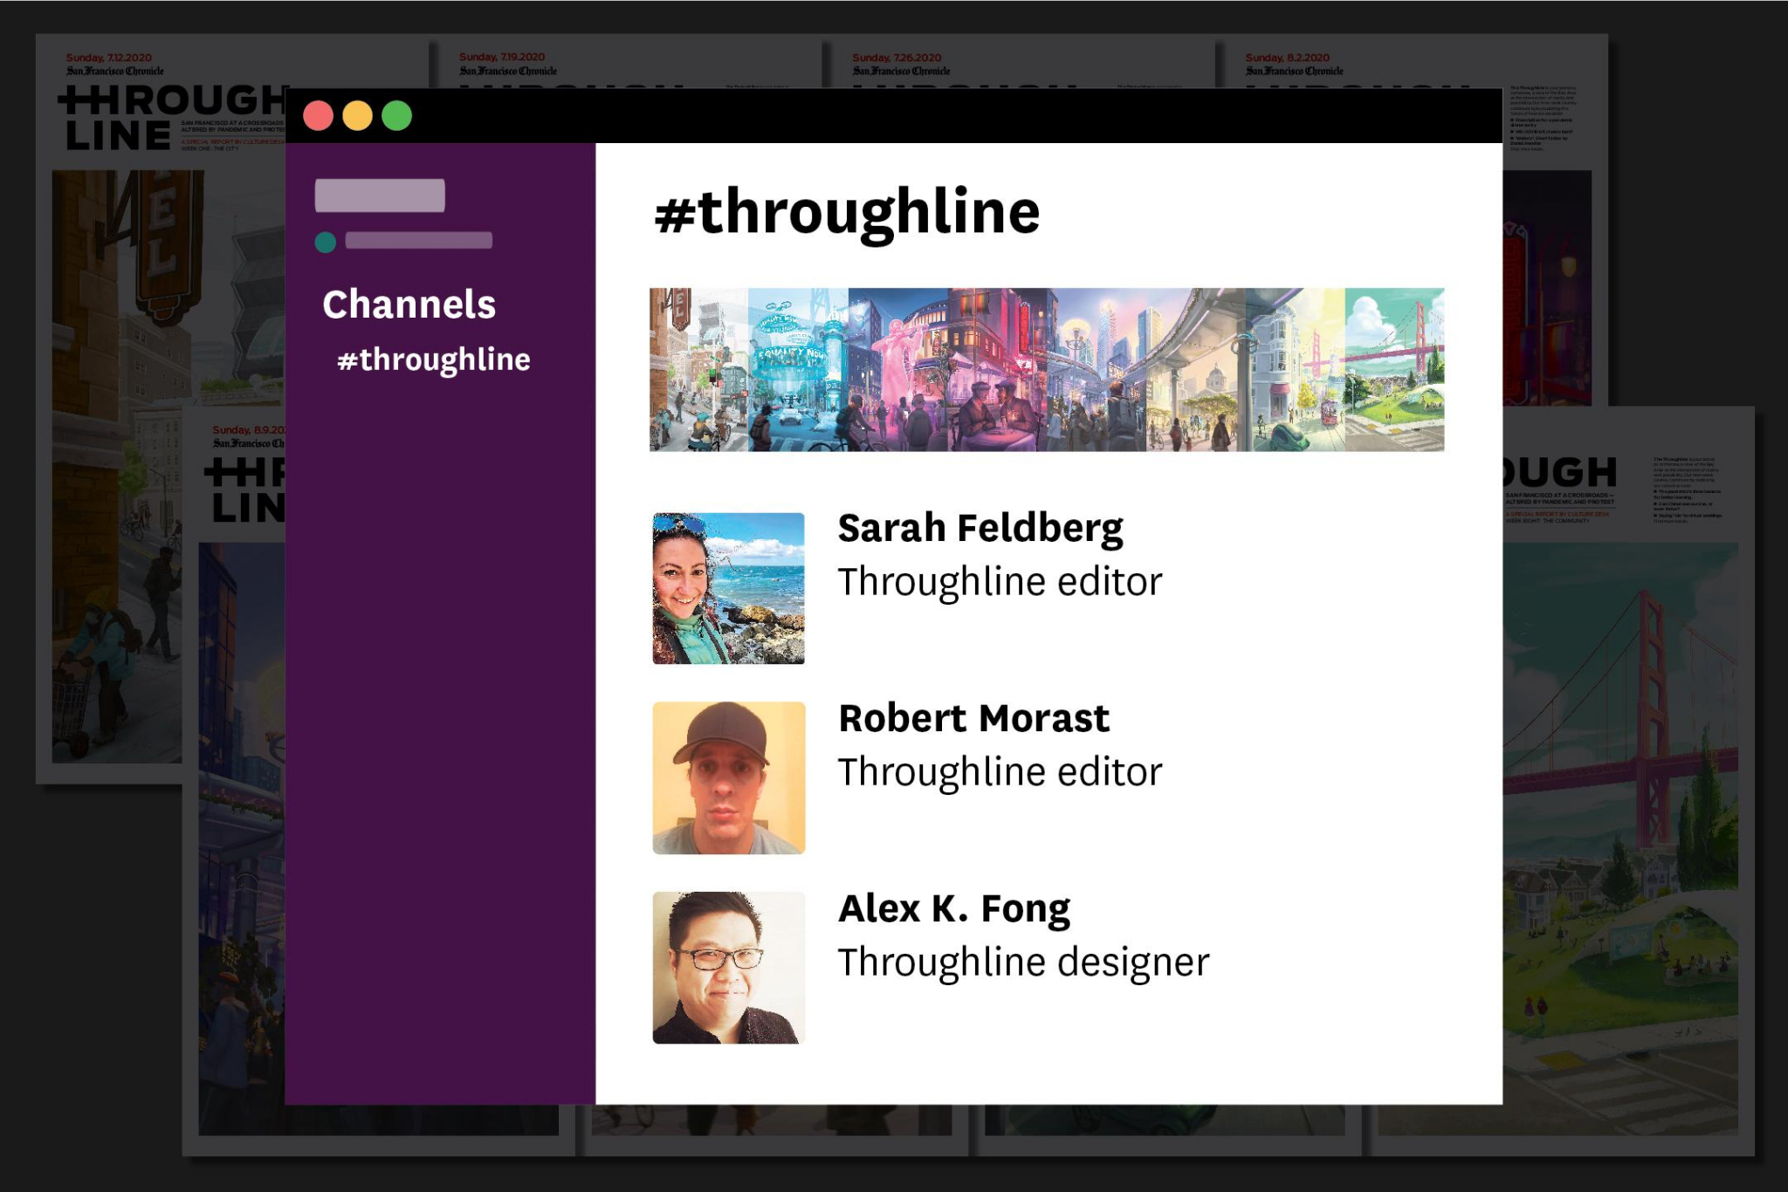Screen dimensions: 1788x1192
Task: Click the name Sarah Feldberg
Action: click(980, 528)
